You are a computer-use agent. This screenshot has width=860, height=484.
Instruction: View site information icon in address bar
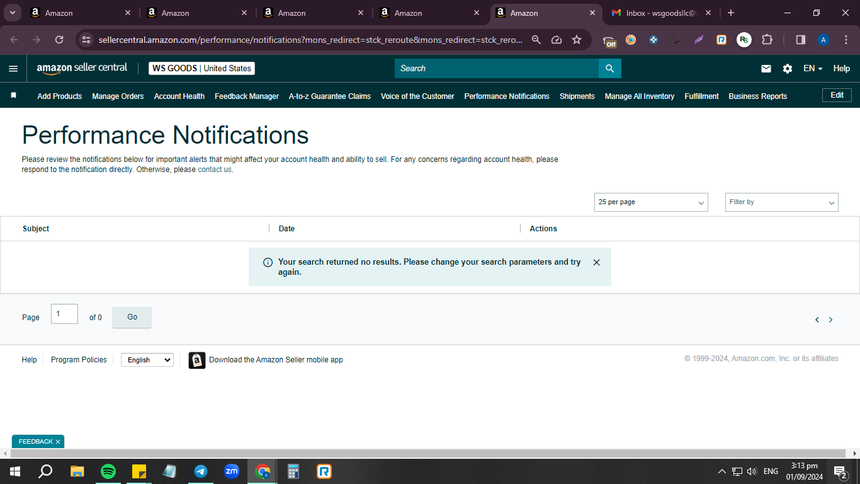[x=87, y=40]
